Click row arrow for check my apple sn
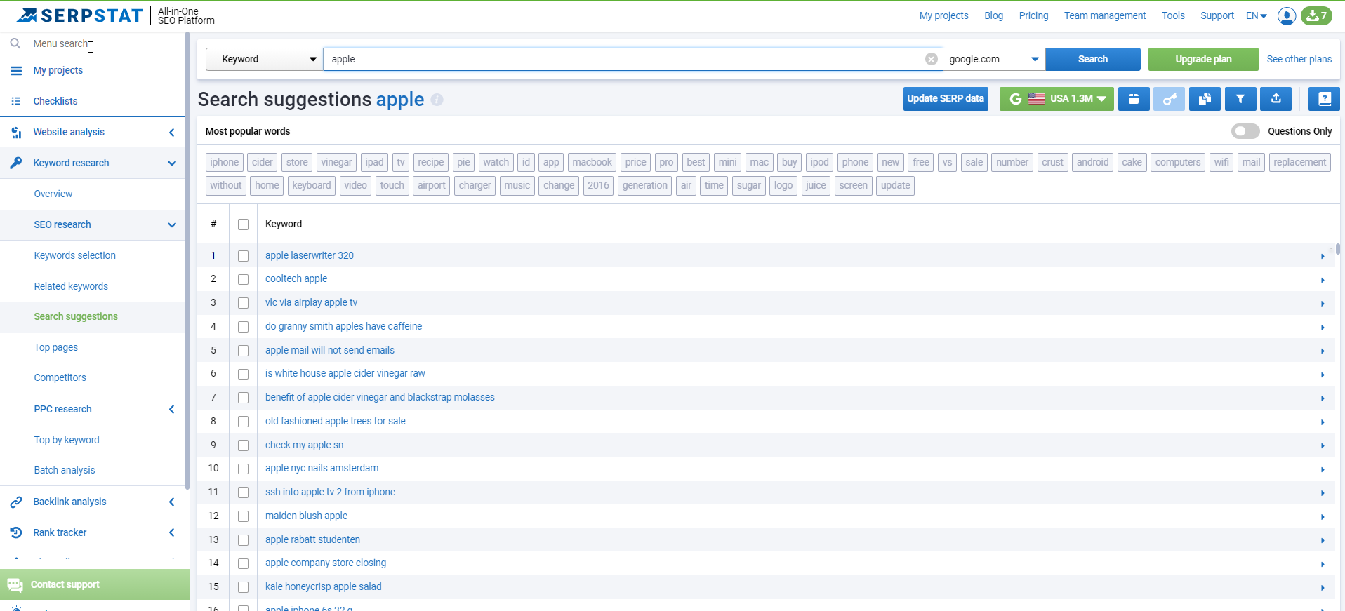The image size is (1345, 611). (1323, 446)
